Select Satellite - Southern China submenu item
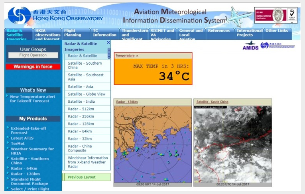305x194 pixels. point(87,65)
